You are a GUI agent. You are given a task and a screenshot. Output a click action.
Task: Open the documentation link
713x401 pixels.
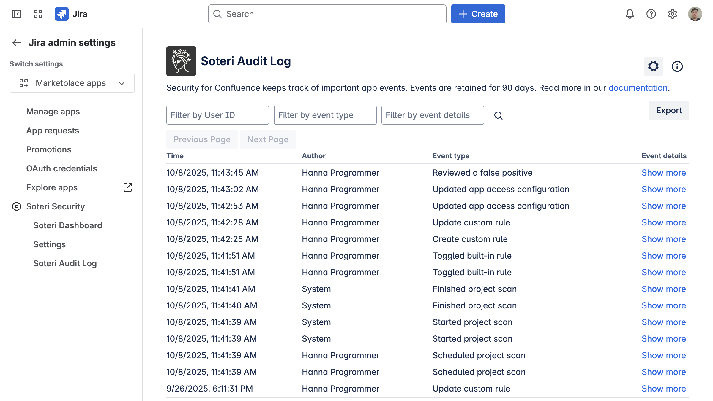point(638,88)
